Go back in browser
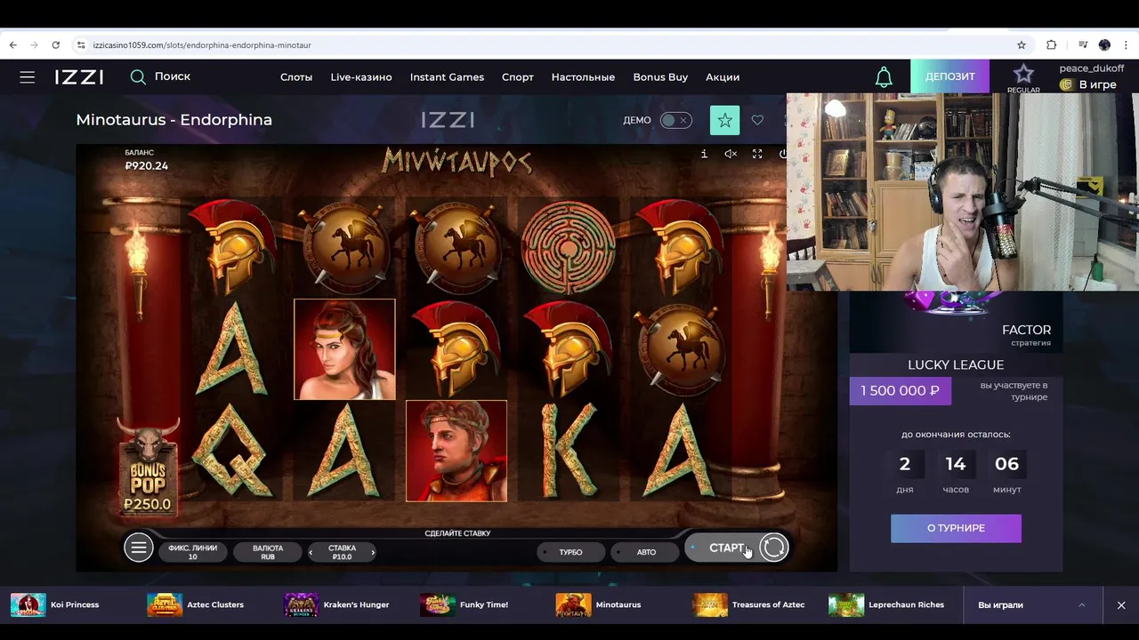The height and width of the screenshot is (640, 1139). [x=12, y=44]
